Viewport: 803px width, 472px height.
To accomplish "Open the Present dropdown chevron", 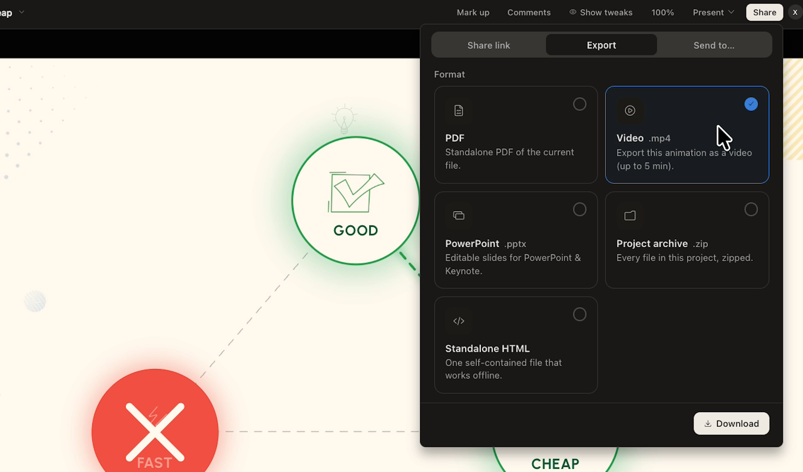I will point(731,12).
